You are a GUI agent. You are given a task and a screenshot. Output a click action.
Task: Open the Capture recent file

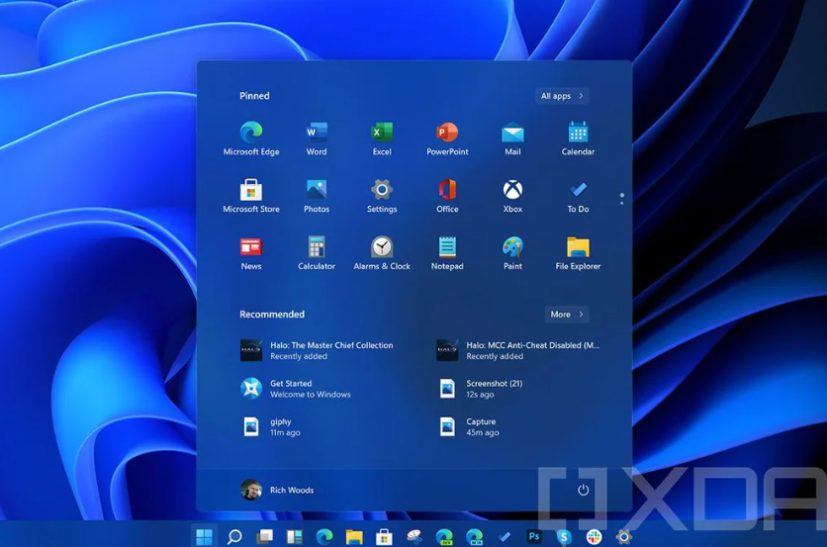[468, 426]
